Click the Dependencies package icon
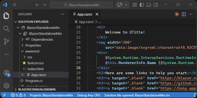This screenshot has height=98, width=197. 27,39
